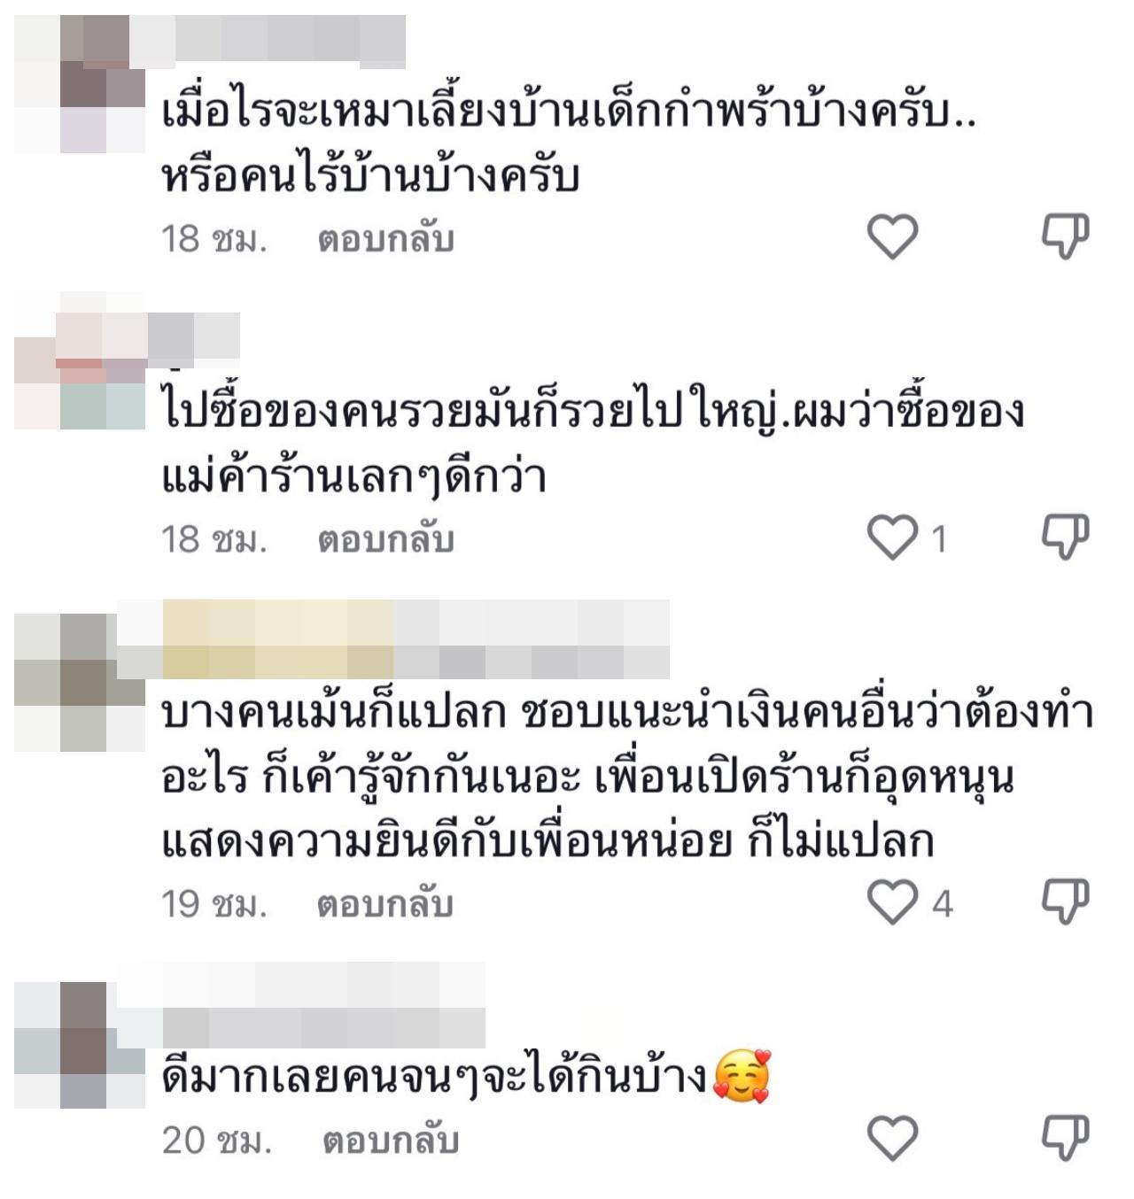Viewport: 1134px width, 1199px height.
Task: Dislike the comment about orphanage meals
Action: coord(1065,236)
